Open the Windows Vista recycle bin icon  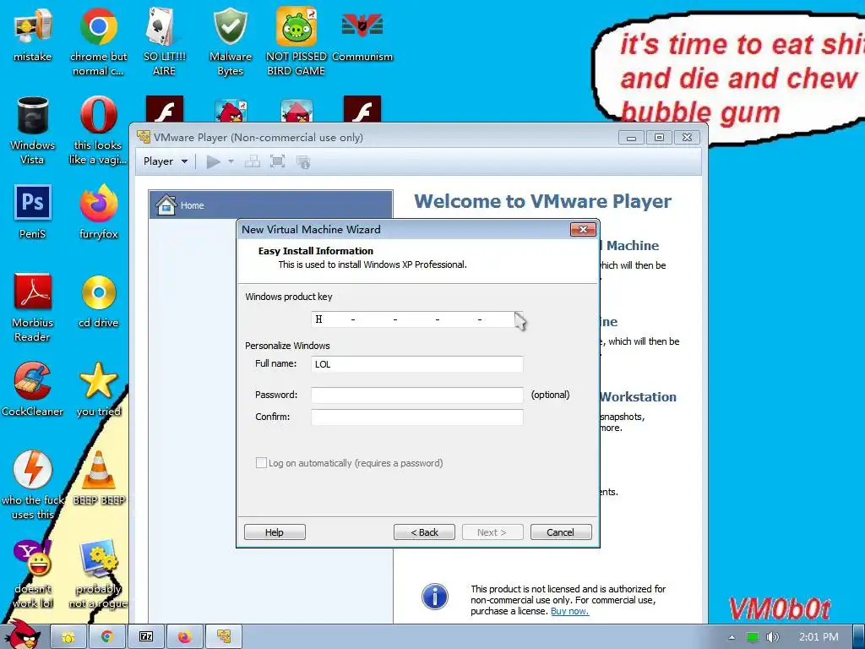pyautogui.click(x=33, y=130)
